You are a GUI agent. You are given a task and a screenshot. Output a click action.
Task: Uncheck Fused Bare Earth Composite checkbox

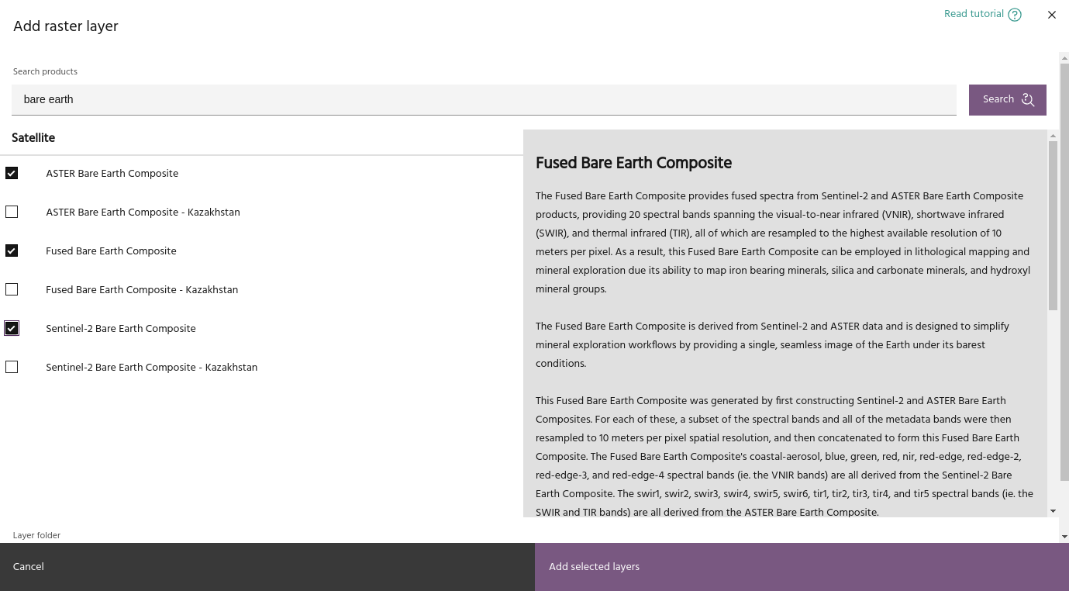(12, 251)
